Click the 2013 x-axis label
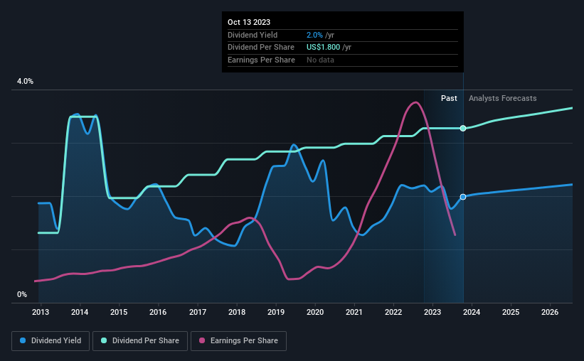This screenshot has width=584, height=361. pos(41,312)
